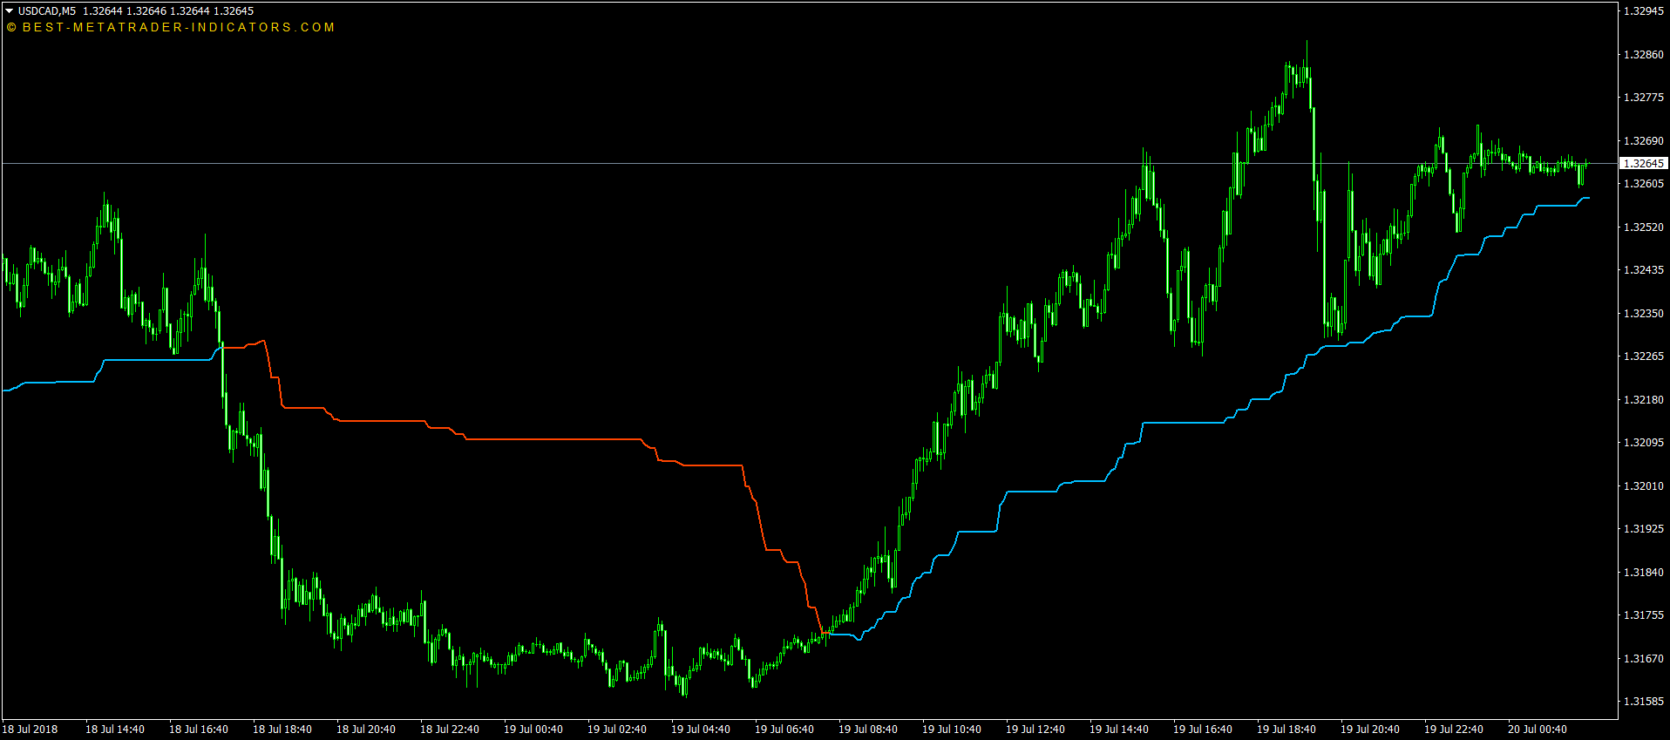Select the price axis value 1.32690

pos(1643,140)
